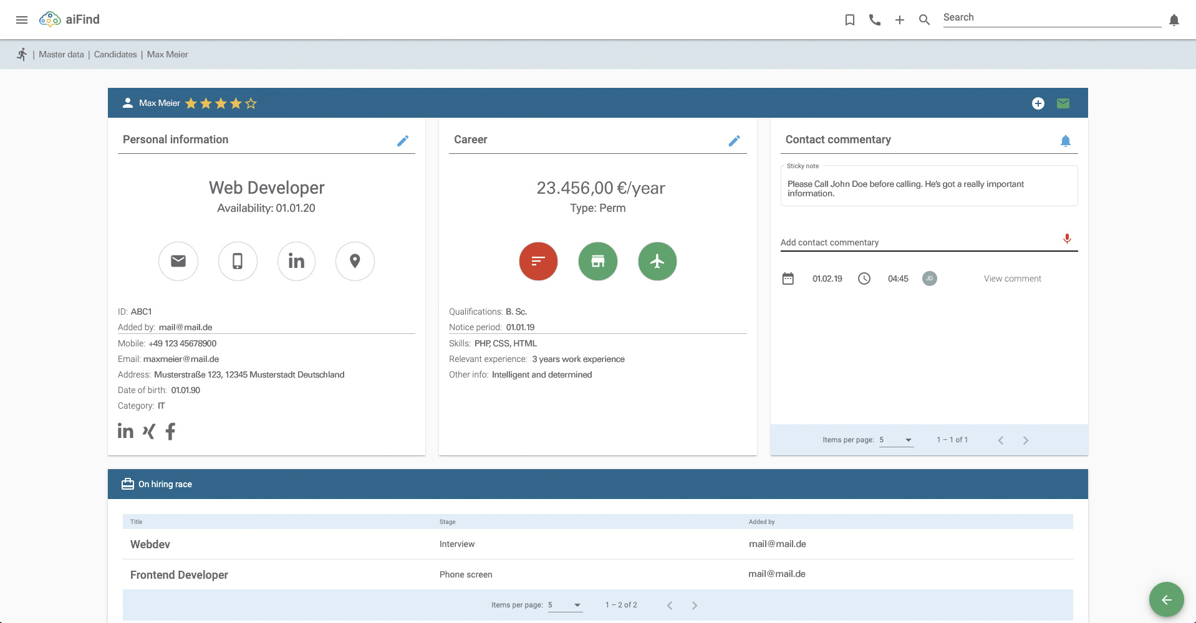Click the aiFind logo
1196x623 pixels.
69,19
